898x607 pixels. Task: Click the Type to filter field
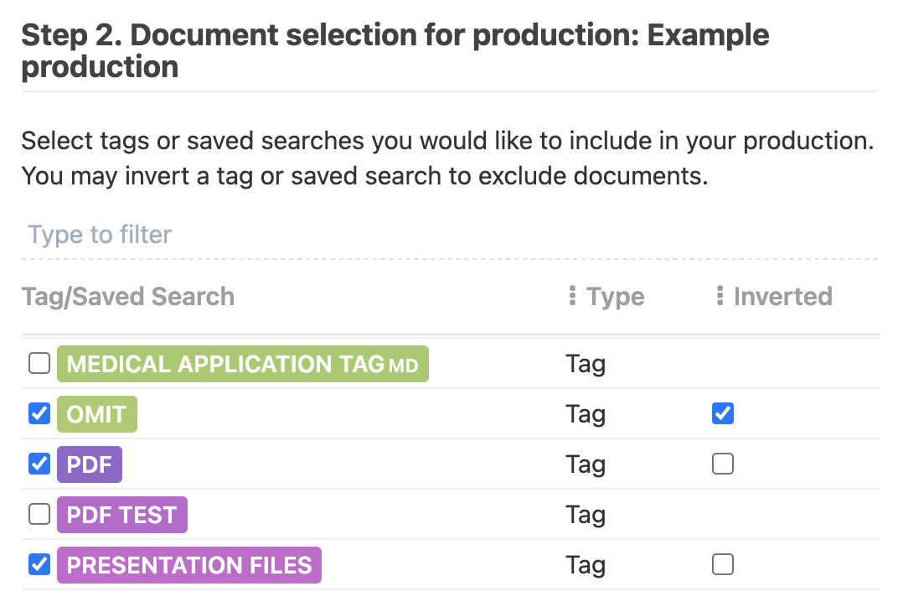click(449, 235)
